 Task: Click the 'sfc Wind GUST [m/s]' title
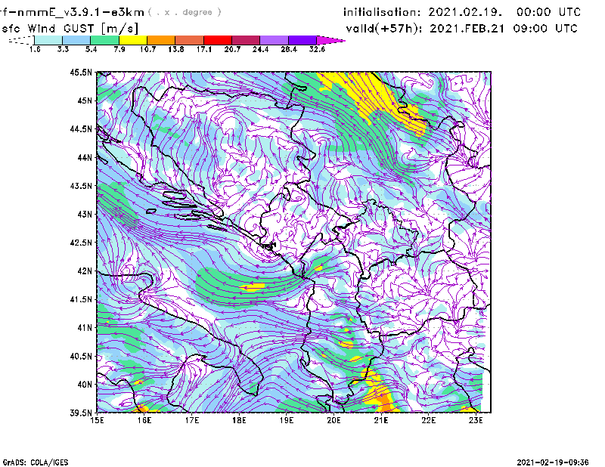(x=70, y=29)
